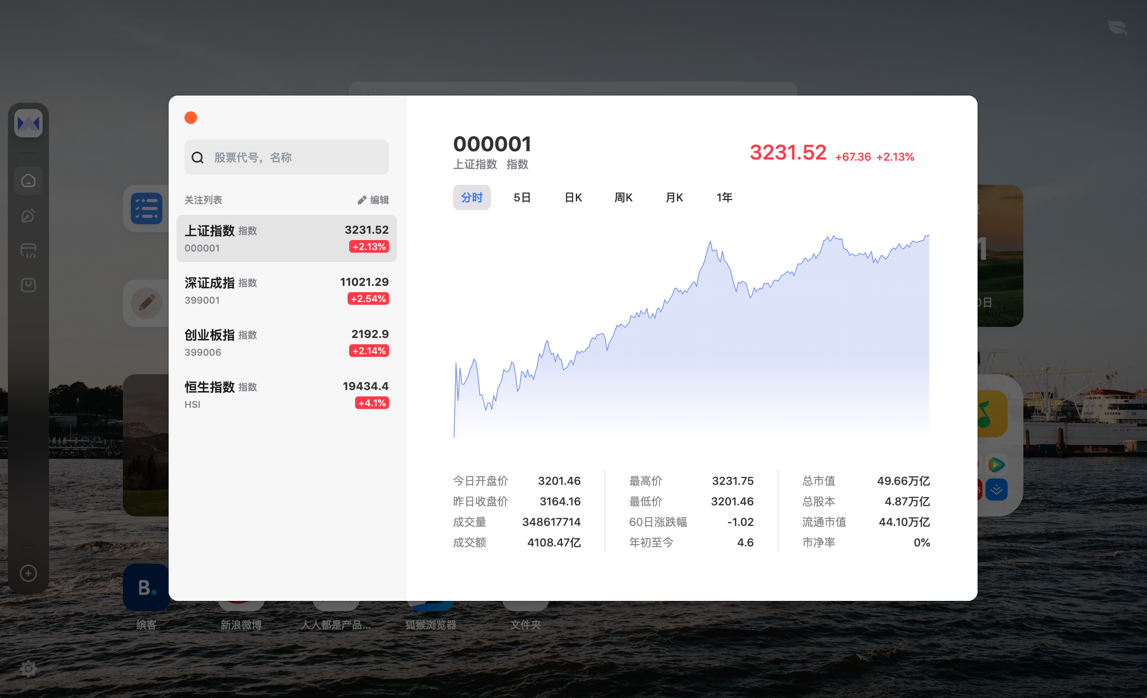Click the plus add icon in sidebar
This screenshot has width=1147, height=698.
(28, 573)
